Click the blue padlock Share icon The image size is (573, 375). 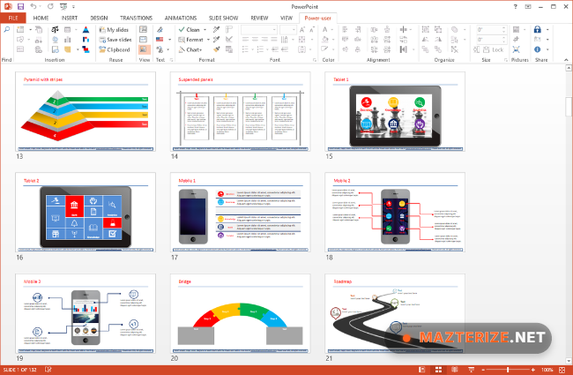pyautogui.click(x=537, y=30)
